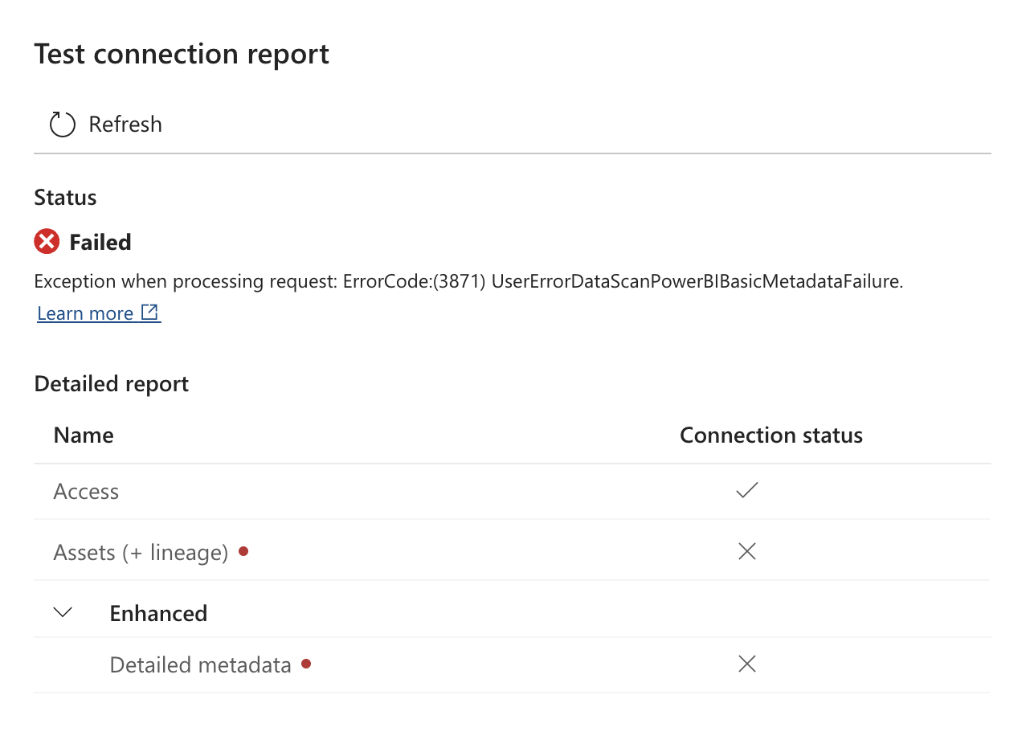Click the Name column header
Viewport: 1030px width, 744px height.
84,435
